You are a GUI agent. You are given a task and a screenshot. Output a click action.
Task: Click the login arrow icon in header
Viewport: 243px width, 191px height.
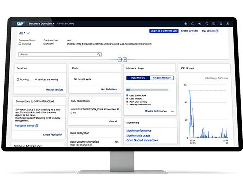[x=200, y=24]
